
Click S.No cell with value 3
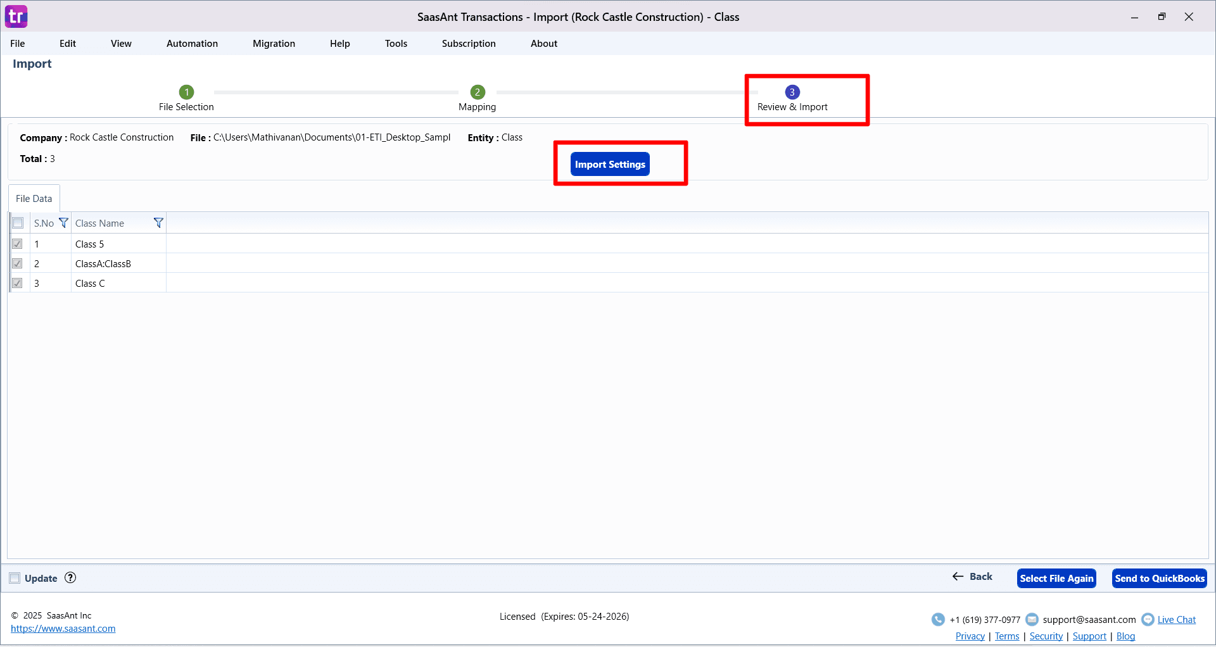pos(51,283)
